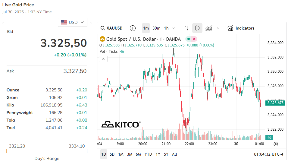Click the compare or add symbol plus icon

pos(133,28)
